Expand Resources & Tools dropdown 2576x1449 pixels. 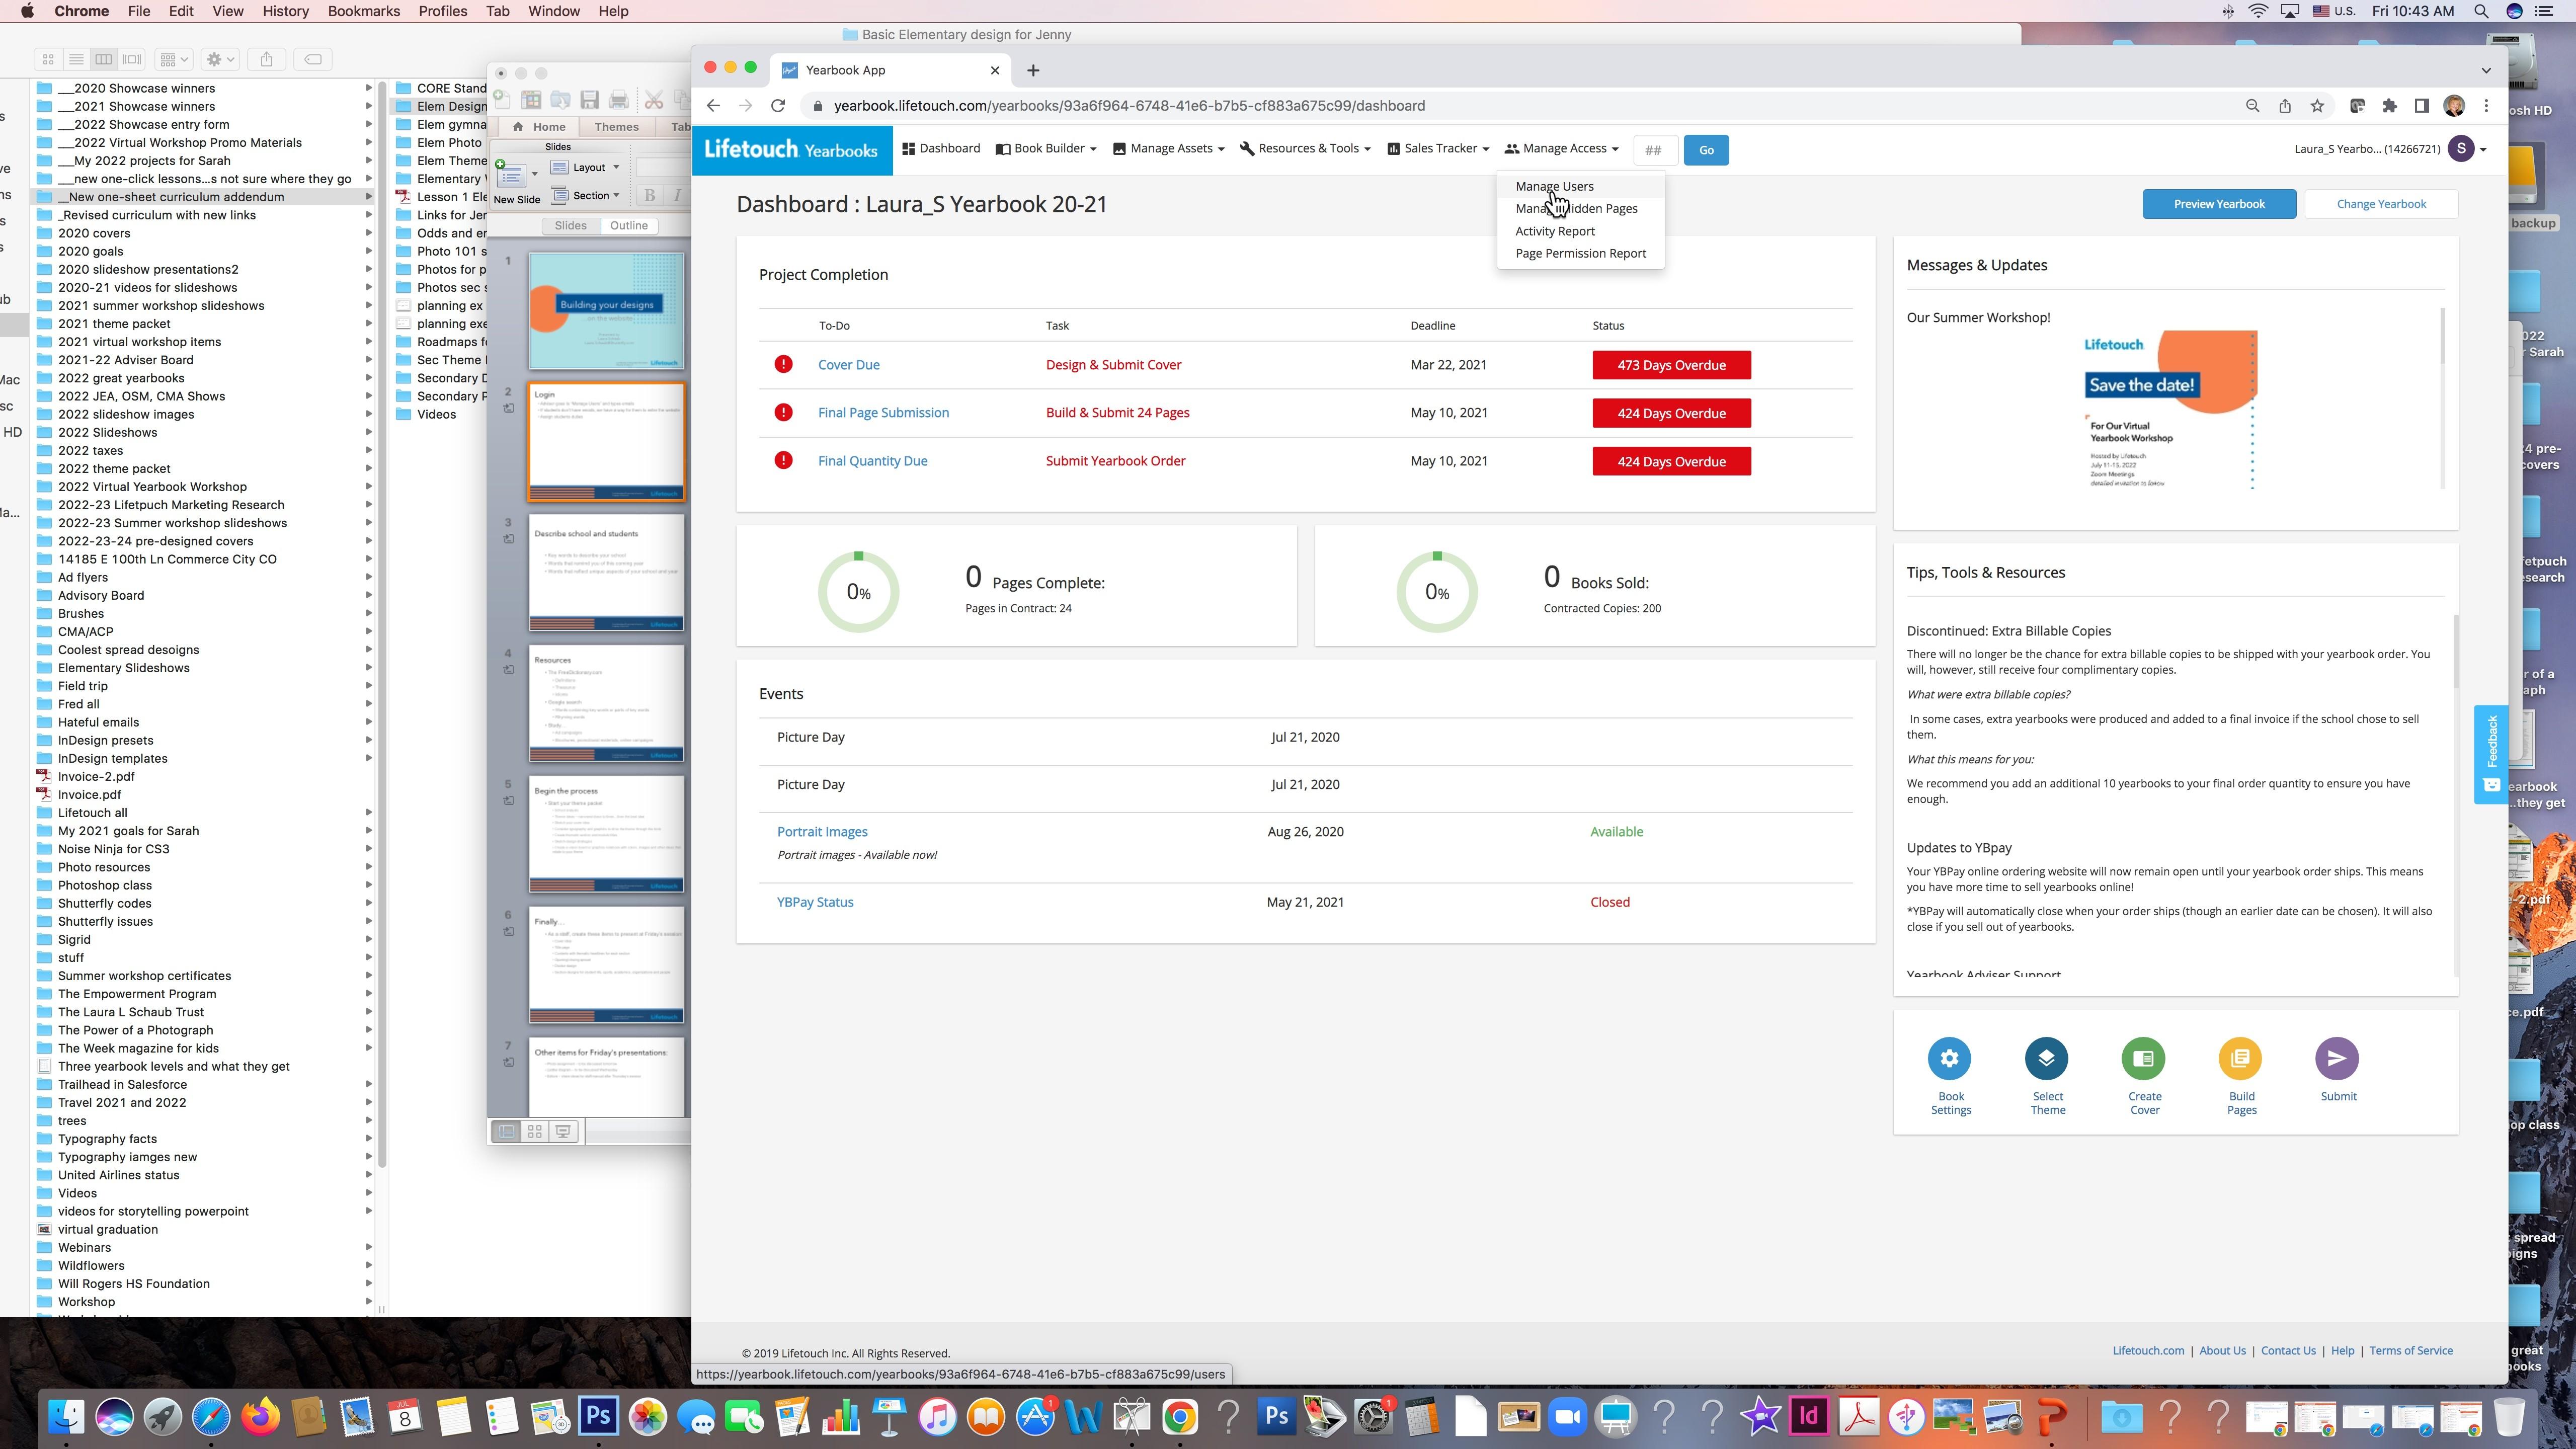point(1305,148)
